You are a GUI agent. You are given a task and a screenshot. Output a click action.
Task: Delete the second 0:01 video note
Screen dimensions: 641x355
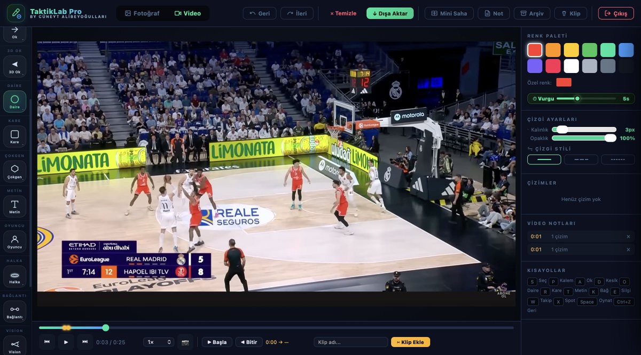coord(628,249)
